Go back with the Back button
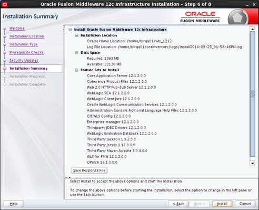This screenshot has height=210, width=259. click(178, 204)
